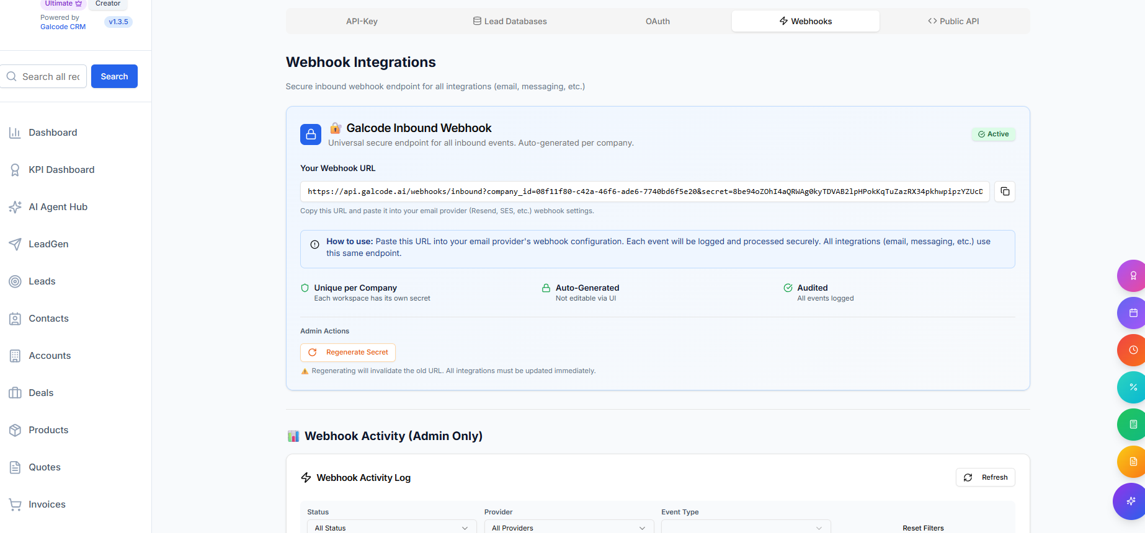Select the Webhooks tab
Screen dimensions: 1145x533
tap(806, 21)
